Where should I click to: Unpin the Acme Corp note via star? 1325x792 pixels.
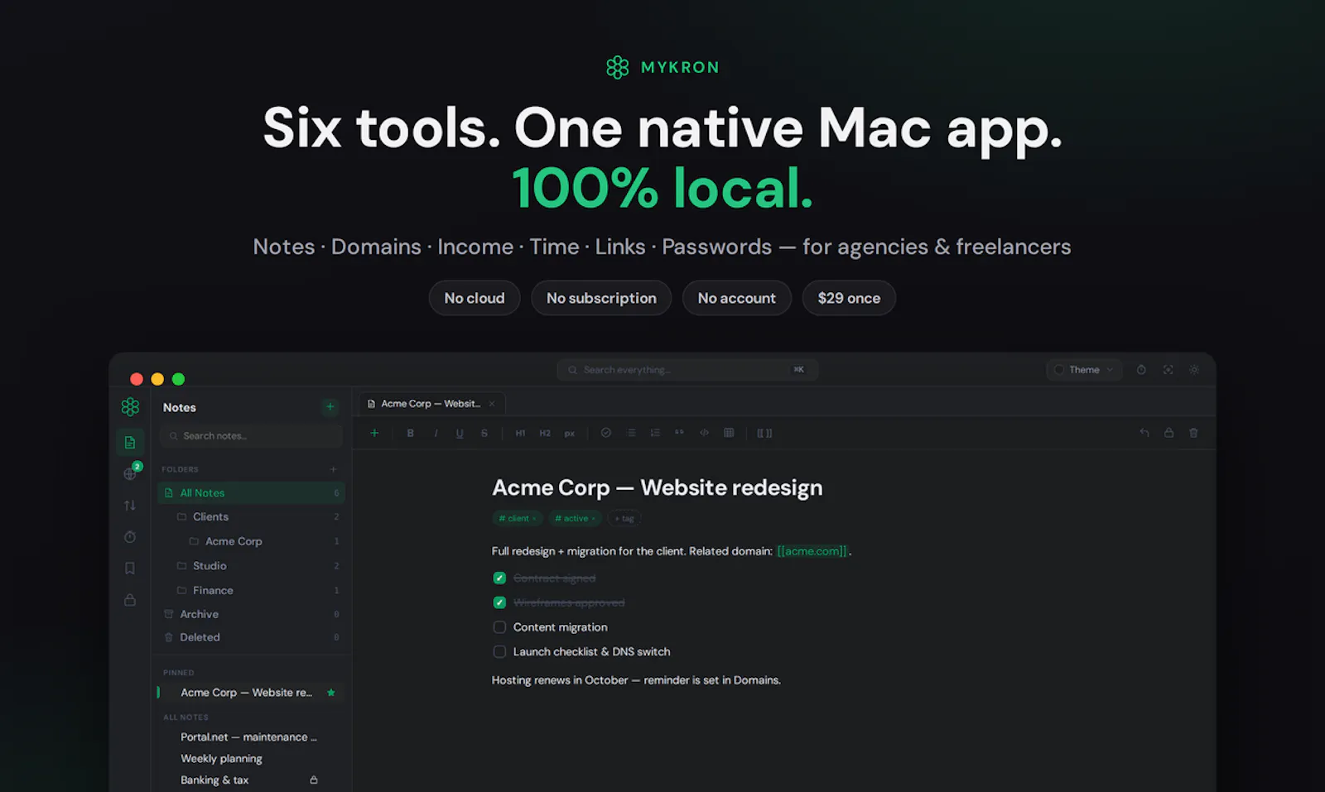331,693
